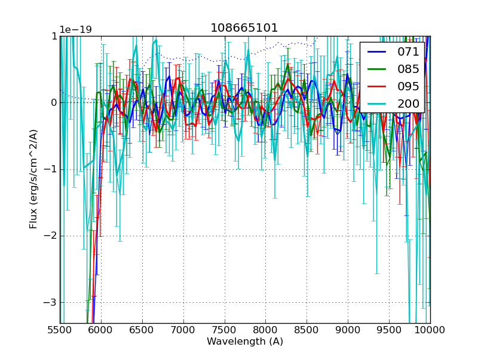Click the 9000 x-axis tick label
This screenshot has width=478, height=359.
(348, 330)
